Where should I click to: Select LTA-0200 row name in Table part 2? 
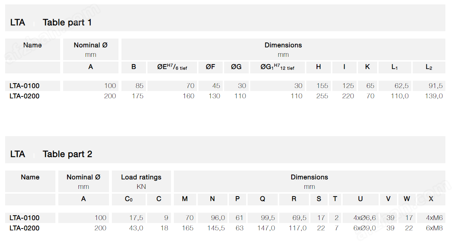click(x=25, y=228)
